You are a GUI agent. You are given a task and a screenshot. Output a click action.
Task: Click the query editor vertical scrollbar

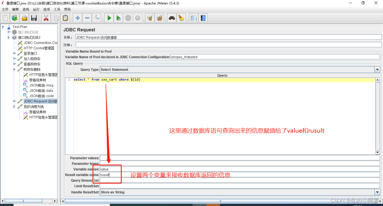(x=377, y=116)
